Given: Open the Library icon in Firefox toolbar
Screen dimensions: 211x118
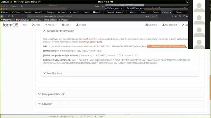Looking at the screenshot, I should (176, 16).
